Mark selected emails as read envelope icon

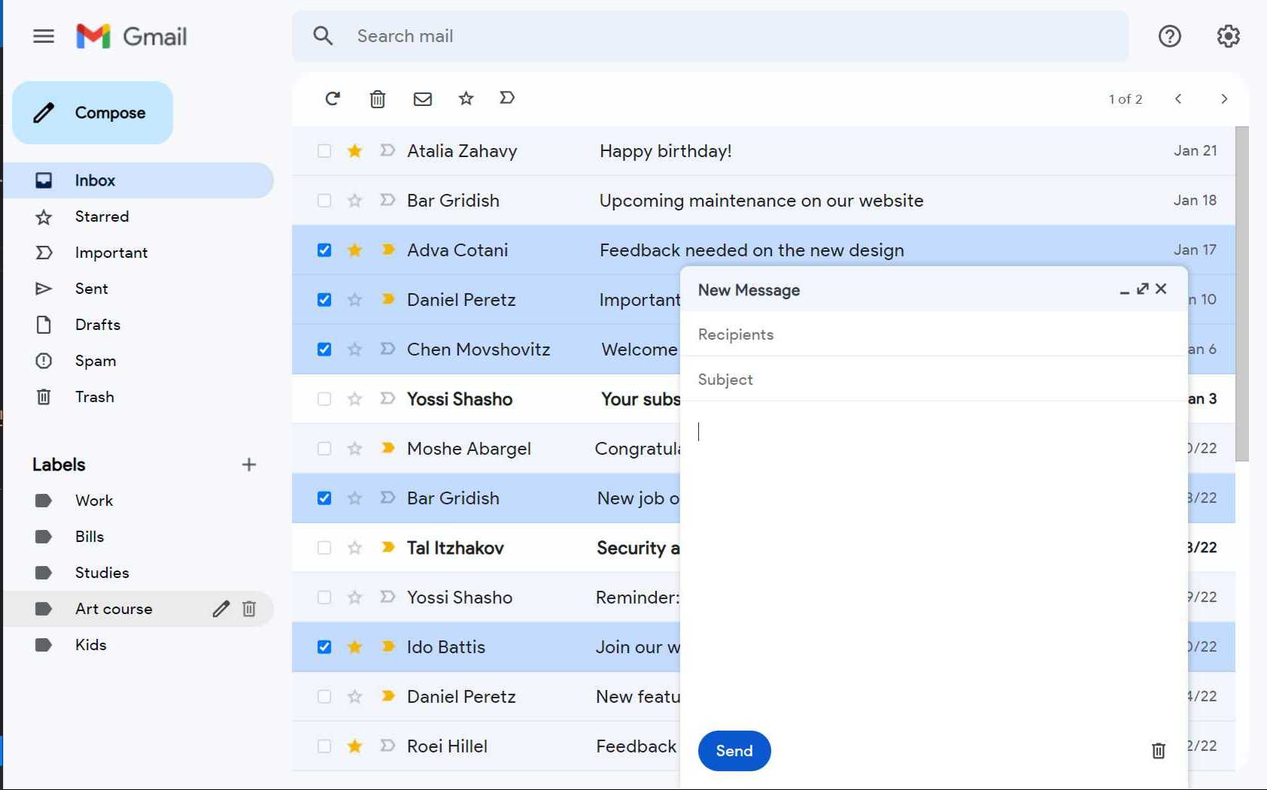pos(423,98)
